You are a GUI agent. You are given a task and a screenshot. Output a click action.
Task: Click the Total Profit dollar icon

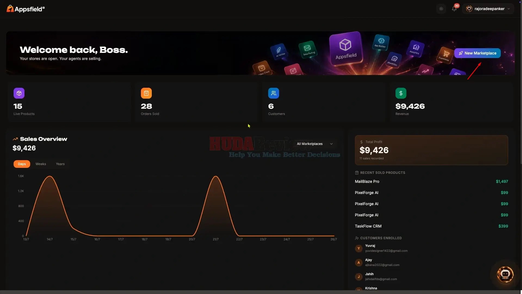click(361, 142)
